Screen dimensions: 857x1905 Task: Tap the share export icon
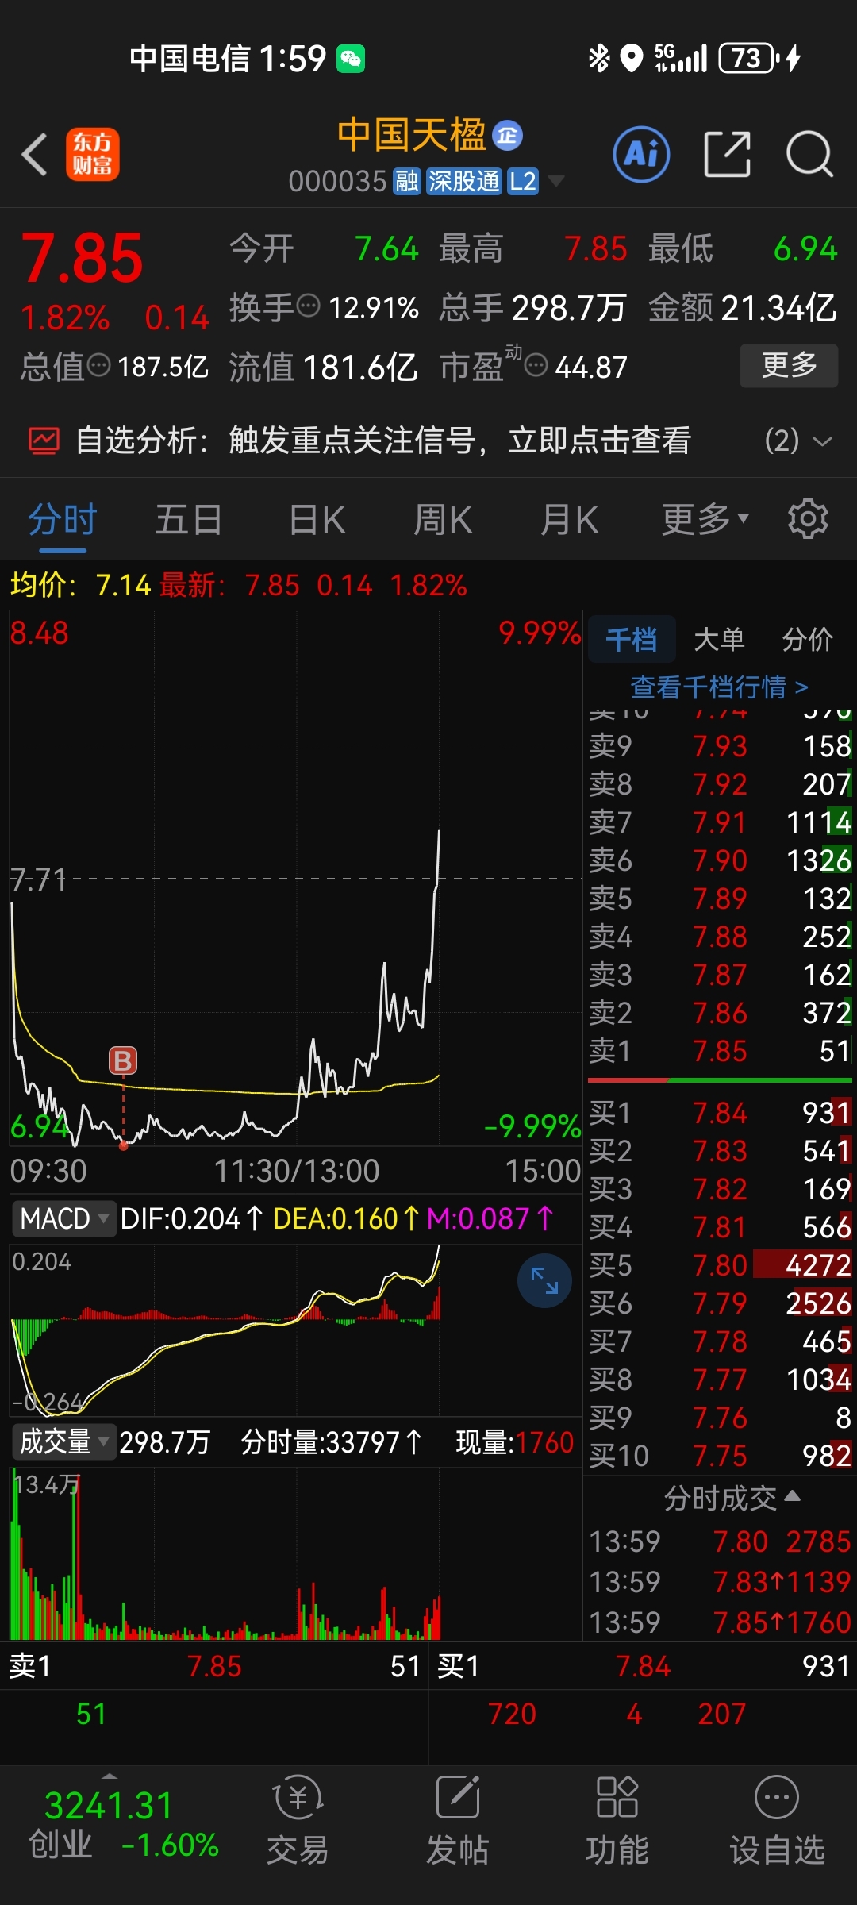728,154
